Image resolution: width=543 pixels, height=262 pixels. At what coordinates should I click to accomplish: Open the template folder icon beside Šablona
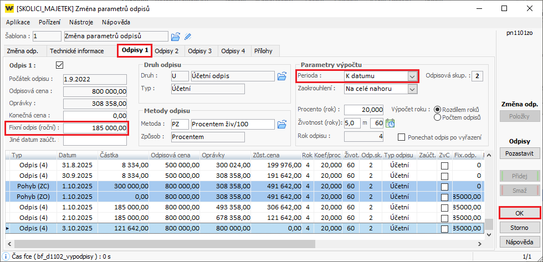(176, 37)
